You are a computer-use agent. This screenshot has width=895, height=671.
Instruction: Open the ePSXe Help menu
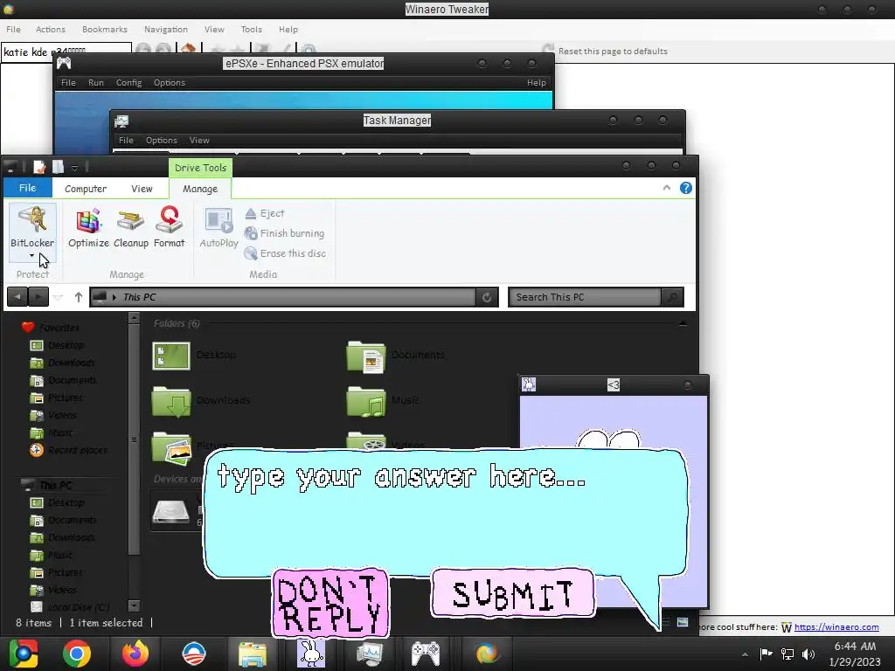click(x=536, y=83)
